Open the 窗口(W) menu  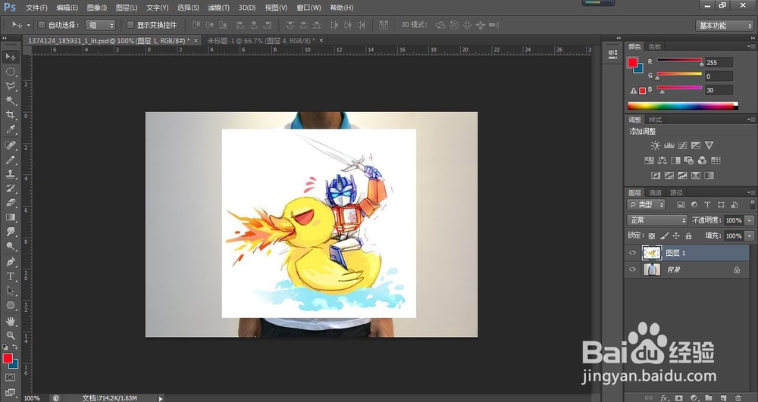click(309, 8)
